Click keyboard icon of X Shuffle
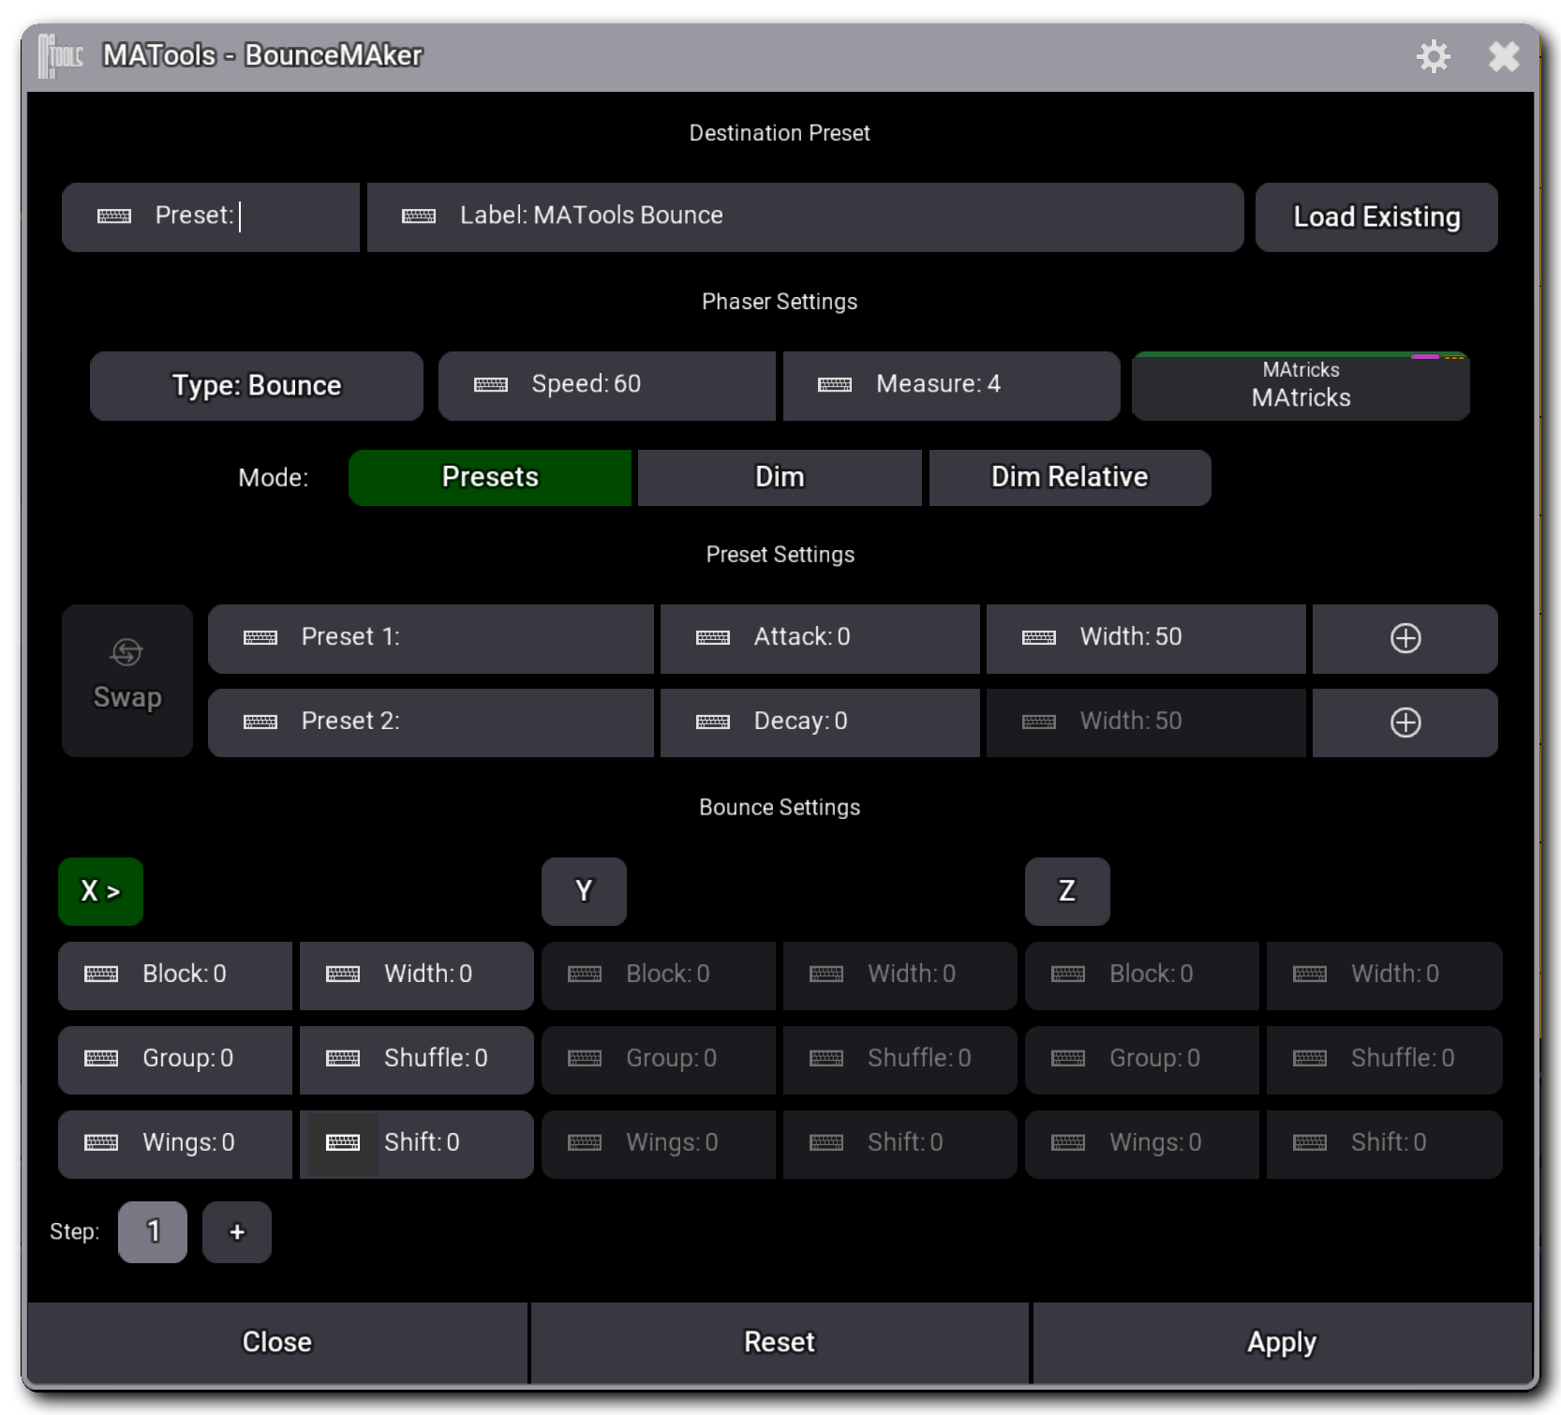Image resolution: width=1561 pixels, height=1415 pixels. [343, 1059]
